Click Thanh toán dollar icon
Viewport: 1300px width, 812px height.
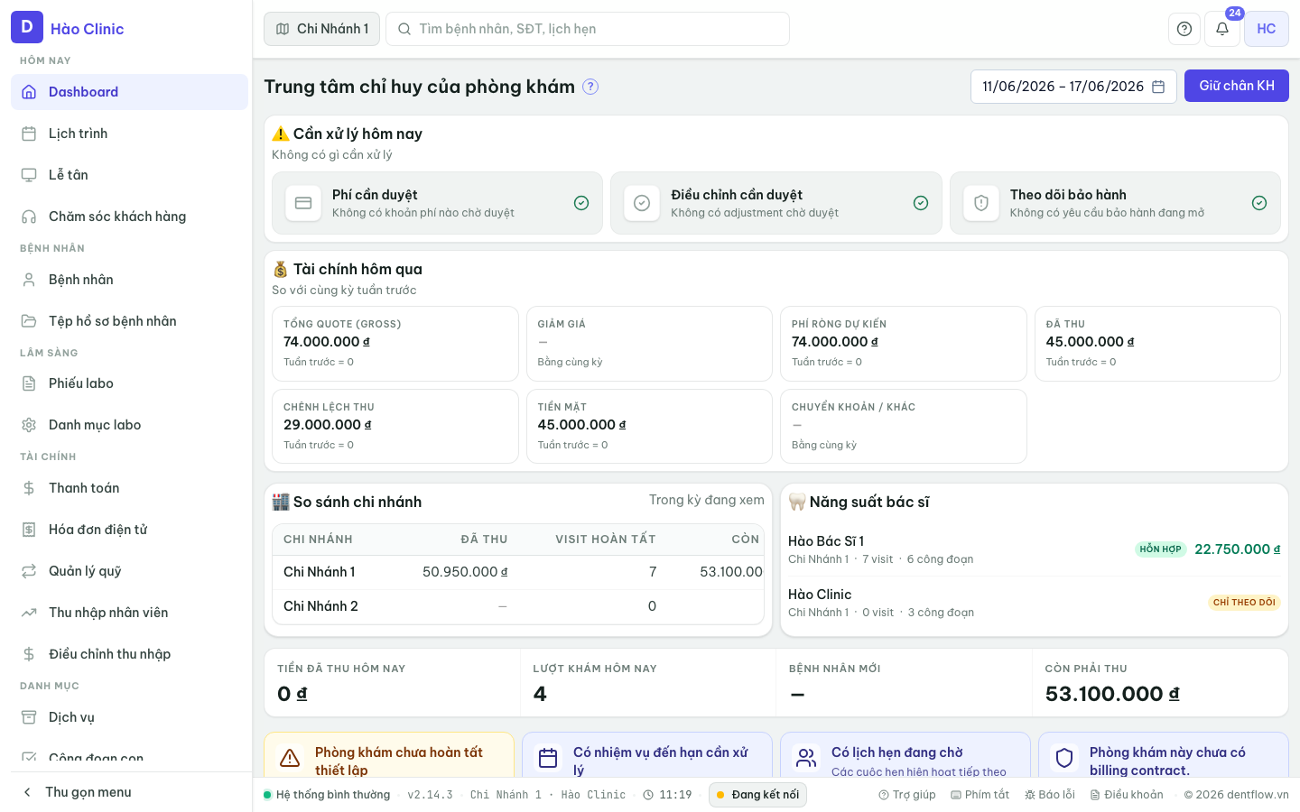pos(29,488)
